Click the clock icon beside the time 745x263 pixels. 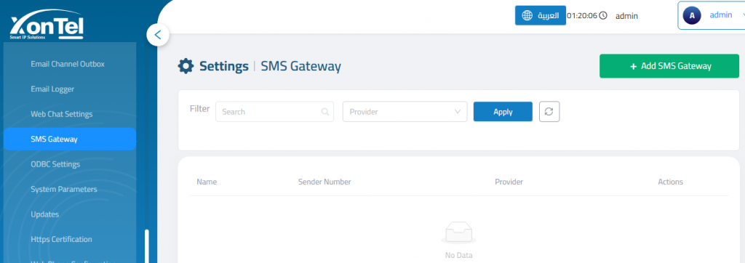click(603, 16)
